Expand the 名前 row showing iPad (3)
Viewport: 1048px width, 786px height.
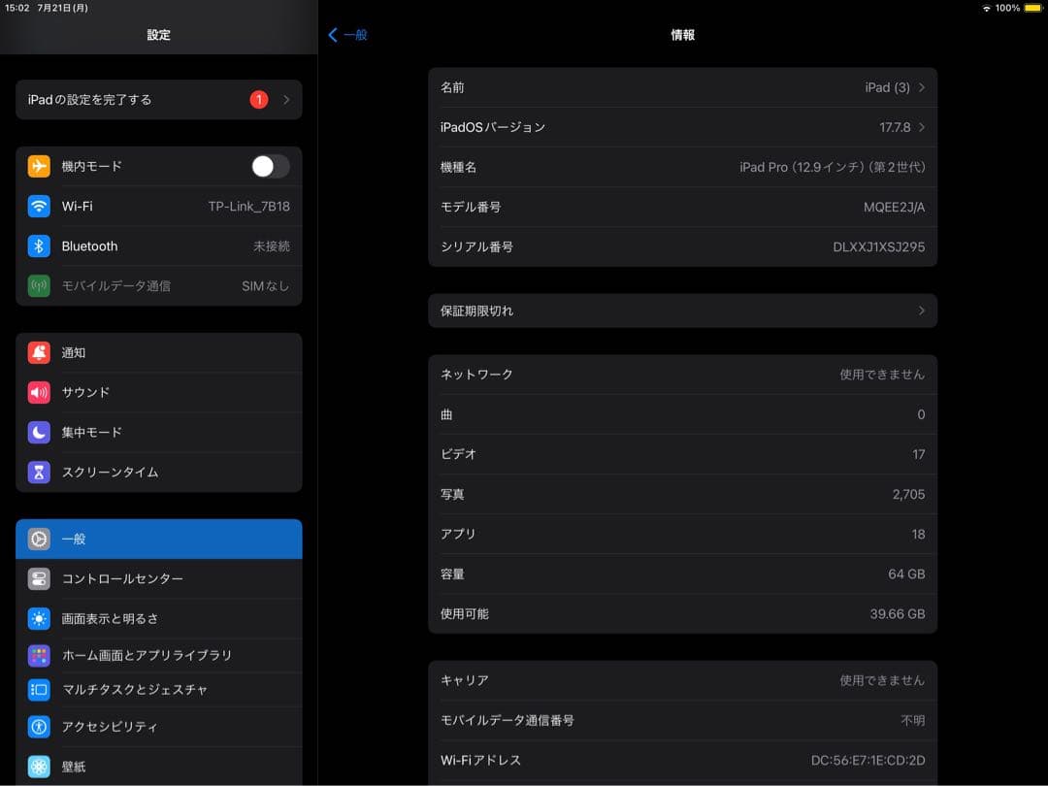click(682, 86)
